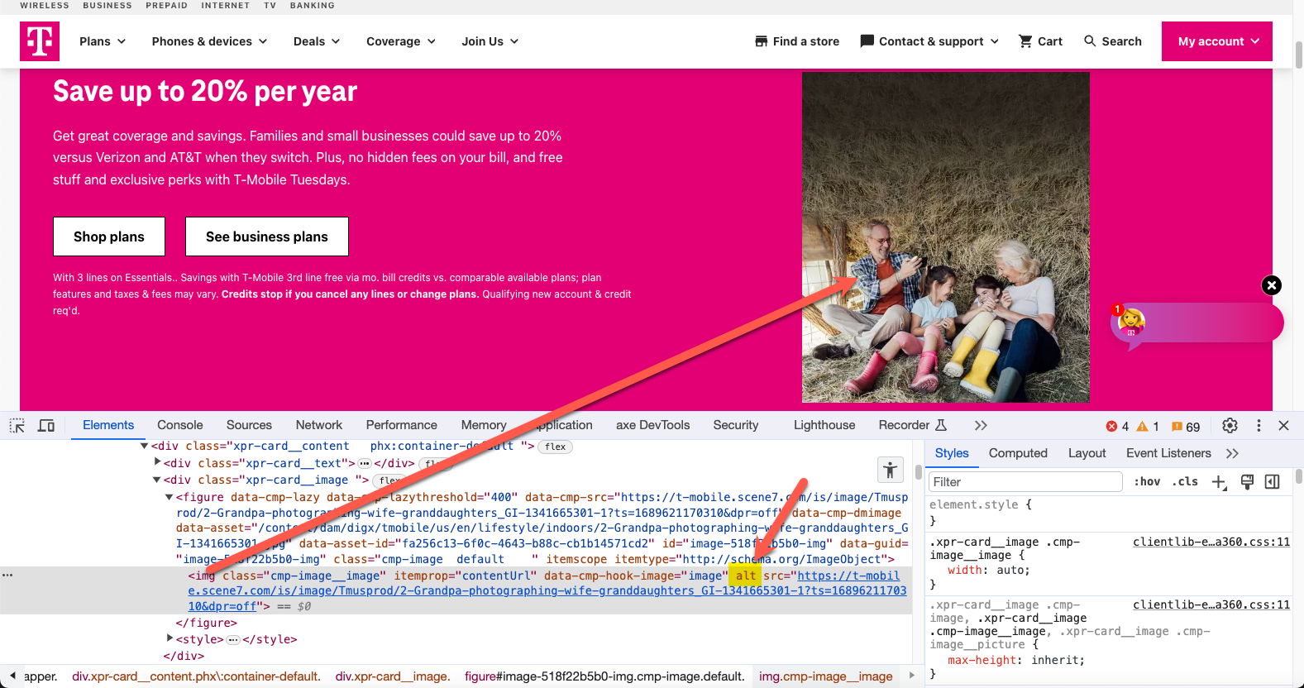Screen dimensions: 1304x688
Task: Click the flex badge on xpr-card__content
Action: (x=555, y=447)
